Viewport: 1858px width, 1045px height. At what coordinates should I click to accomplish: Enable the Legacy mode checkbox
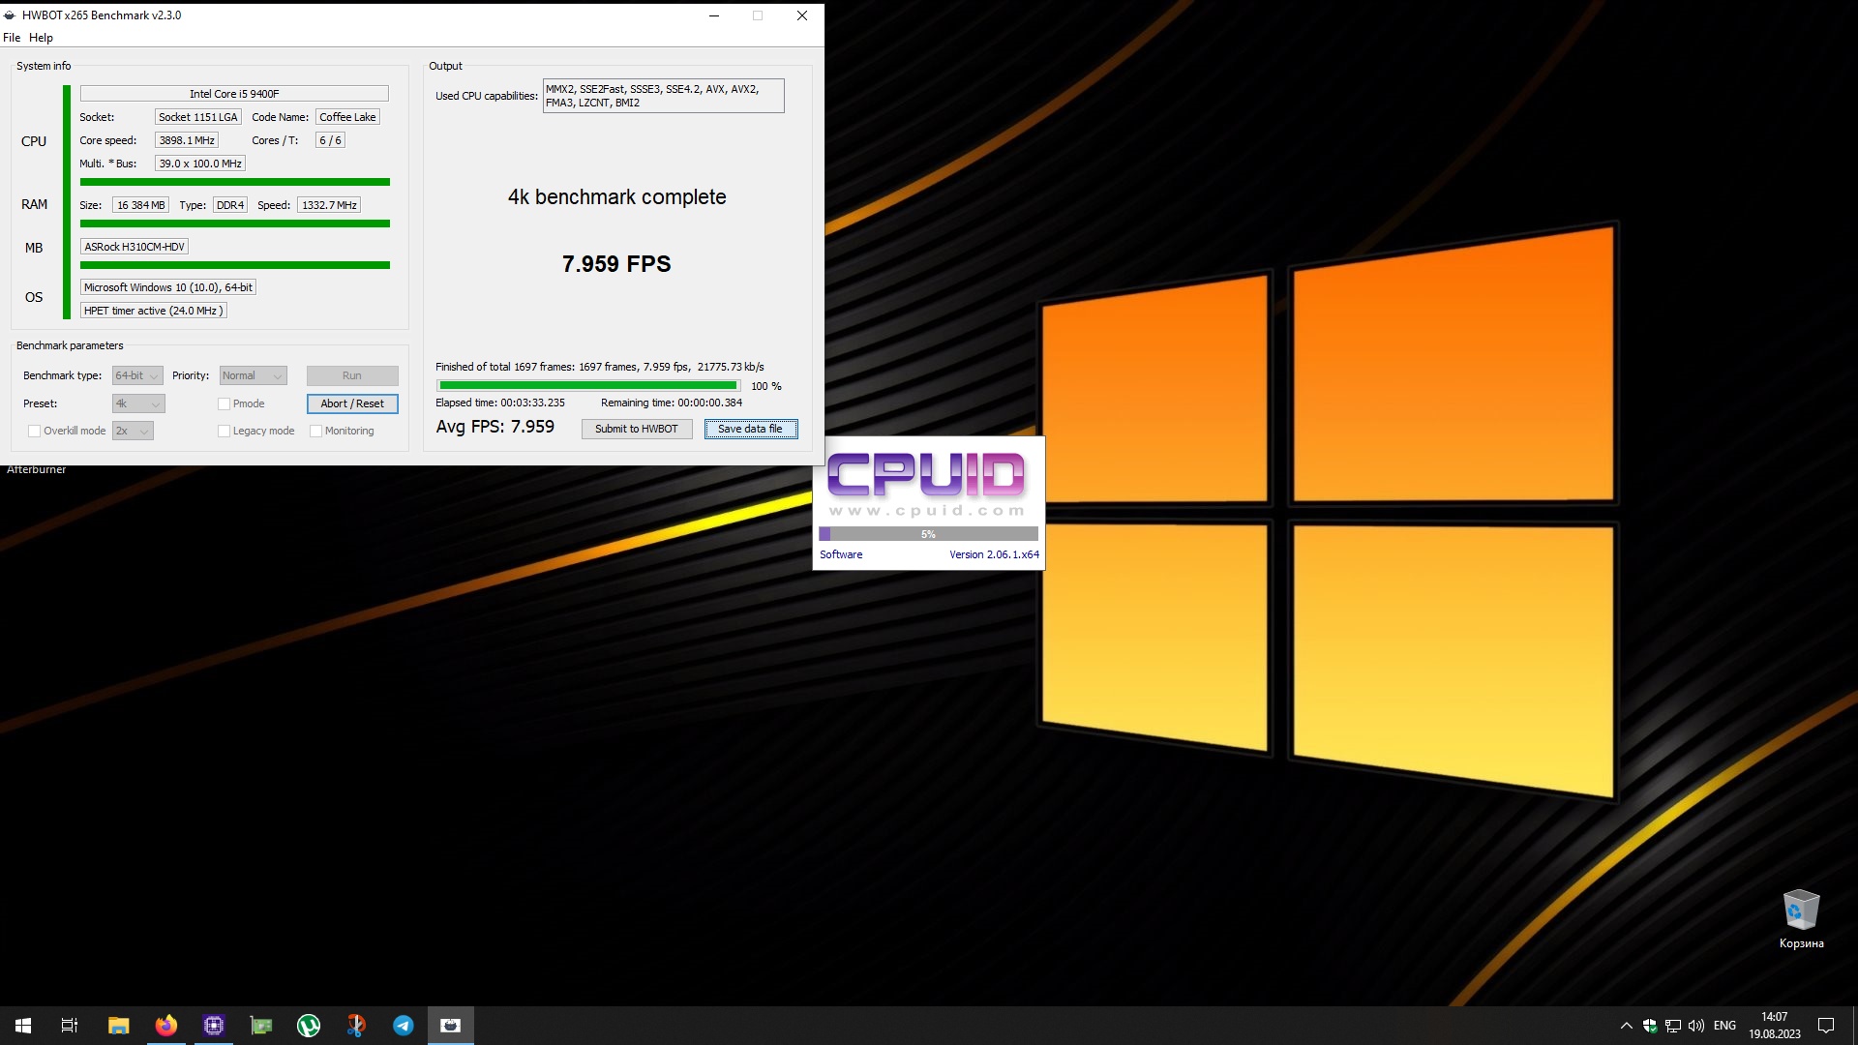pyautogui.click(x=225, y=431)
